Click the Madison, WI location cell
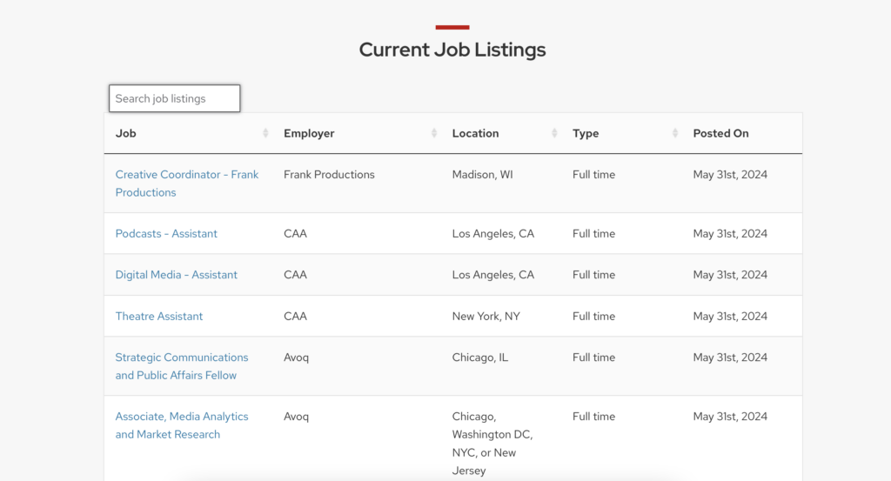 [482, 175]
